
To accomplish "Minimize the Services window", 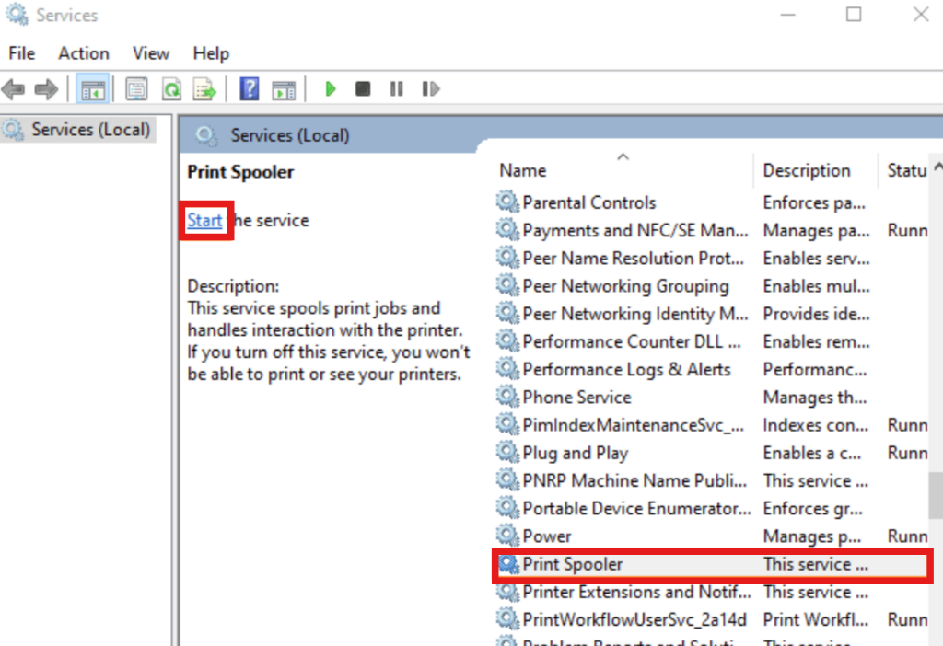I will (x=788, y=15).
